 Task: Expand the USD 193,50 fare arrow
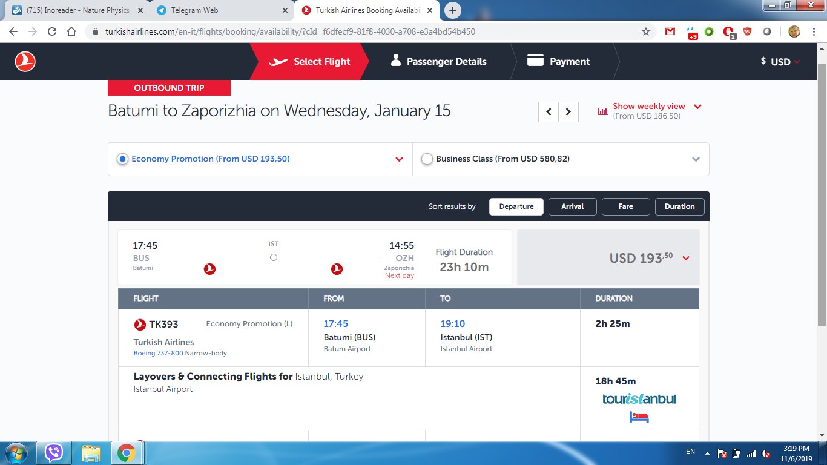click(x=686, y=259)
